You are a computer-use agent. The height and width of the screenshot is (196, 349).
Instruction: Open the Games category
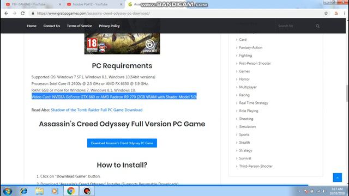click(x=244, y=71)
